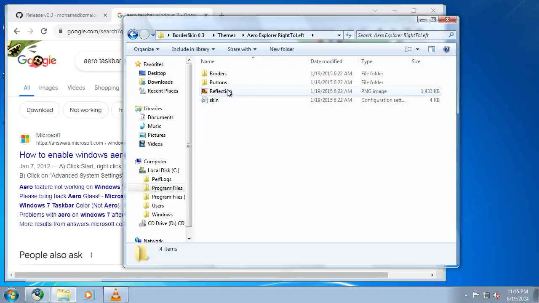
Task: Click the Not working search chip
Action: (85, 110)
